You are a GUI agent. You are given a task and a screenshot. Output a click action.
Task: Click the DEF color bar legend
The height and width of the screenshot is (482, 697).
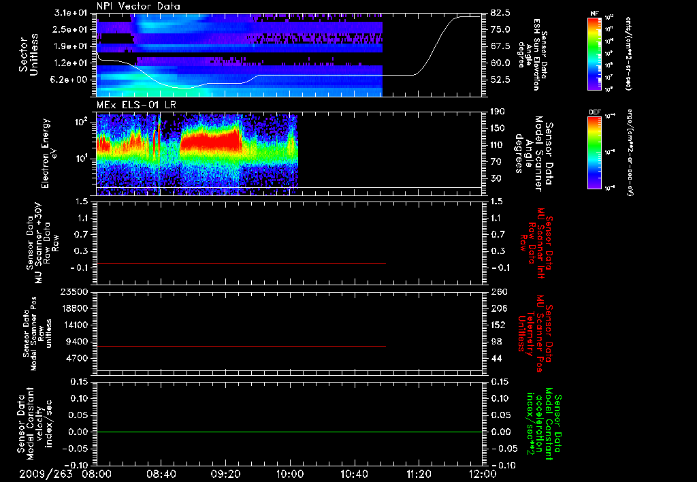(594, 152)
